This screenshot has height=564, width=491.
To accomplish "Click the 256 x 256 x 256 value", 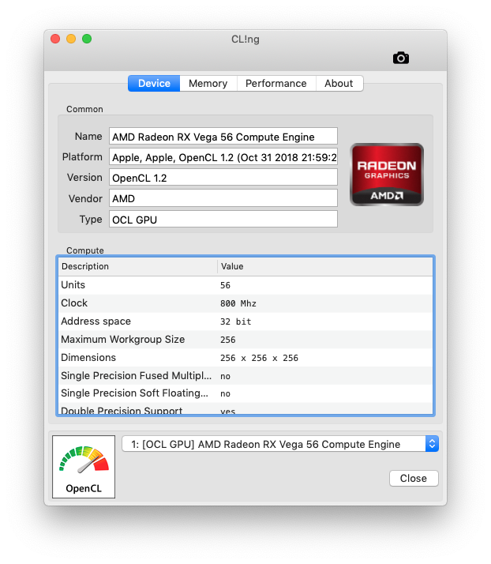I will point(259,359).
